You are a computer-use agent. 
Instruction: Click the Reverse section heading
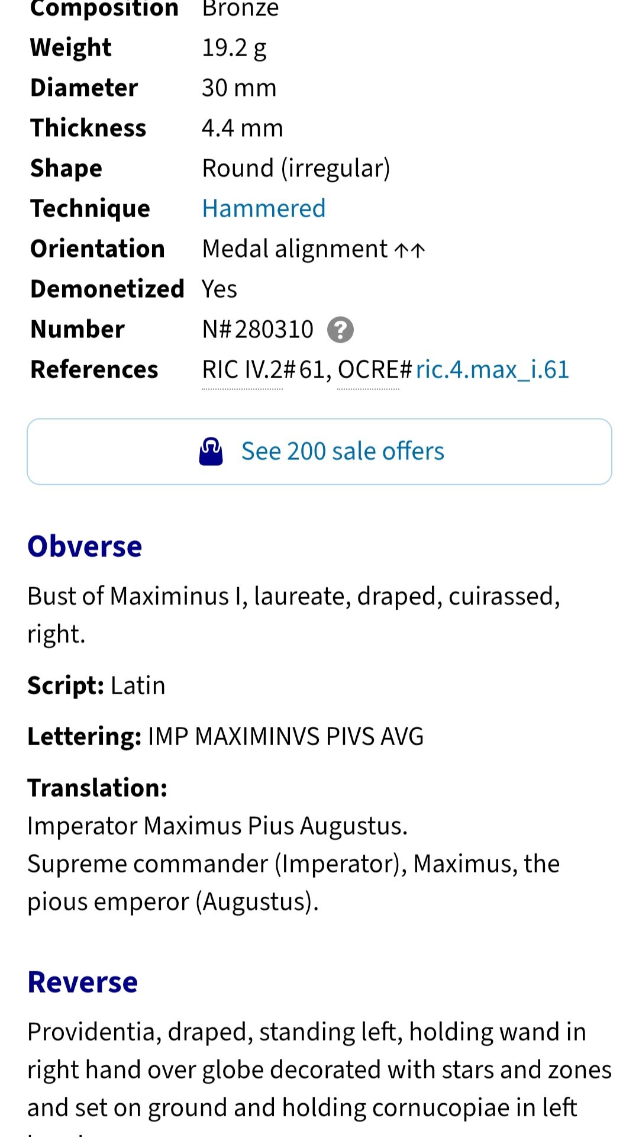pos(82,982)
